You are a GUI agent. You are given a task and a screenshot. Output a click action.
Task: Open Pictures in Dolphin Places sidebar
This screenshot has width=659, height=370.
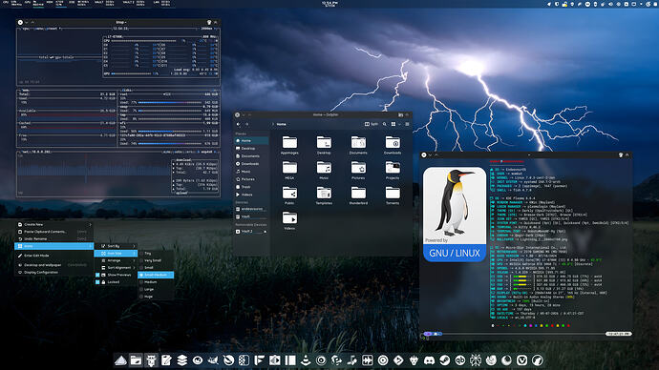coord(251,179)
